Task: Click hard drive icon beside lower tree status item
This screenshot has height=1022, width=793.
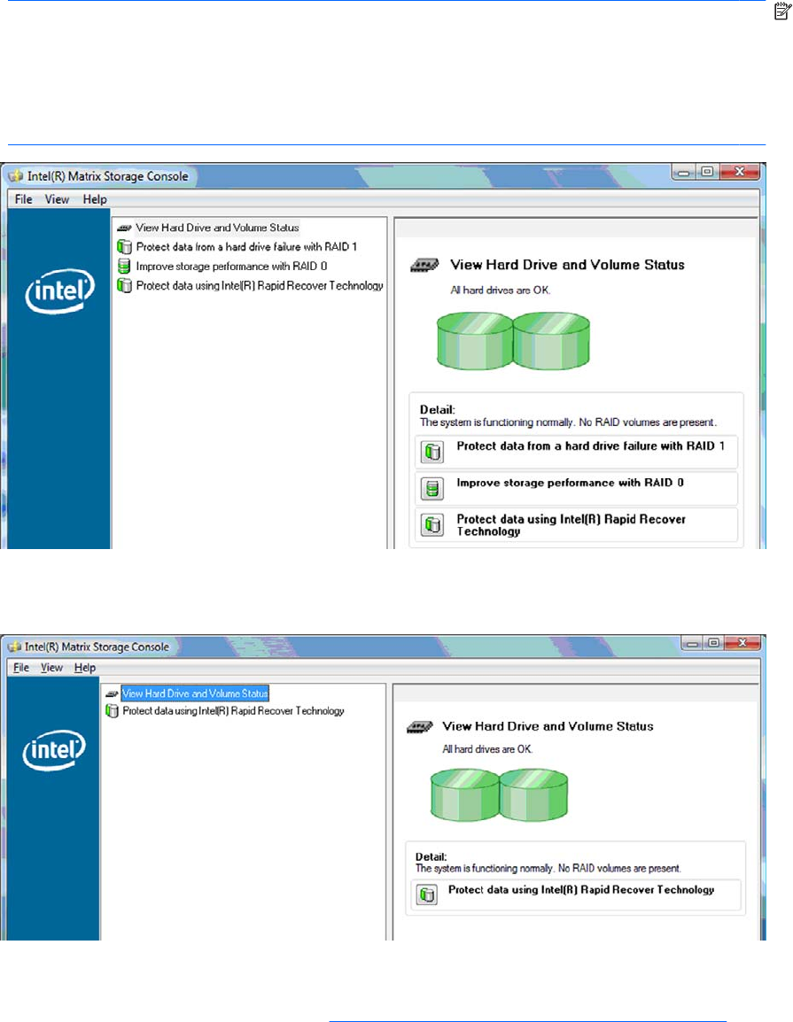Action: click(112, 694)
